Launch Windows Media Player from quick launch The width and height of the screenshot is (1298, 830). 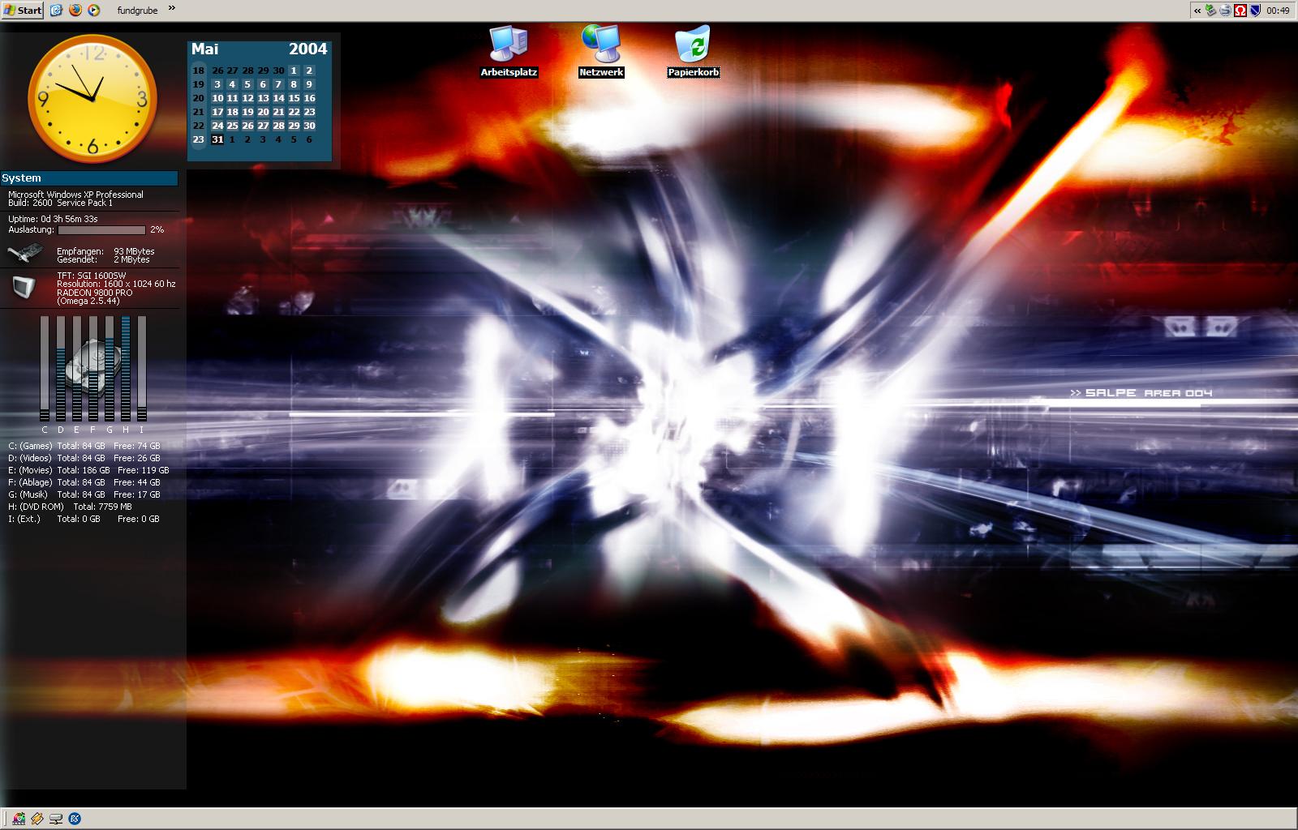(93, 11)
